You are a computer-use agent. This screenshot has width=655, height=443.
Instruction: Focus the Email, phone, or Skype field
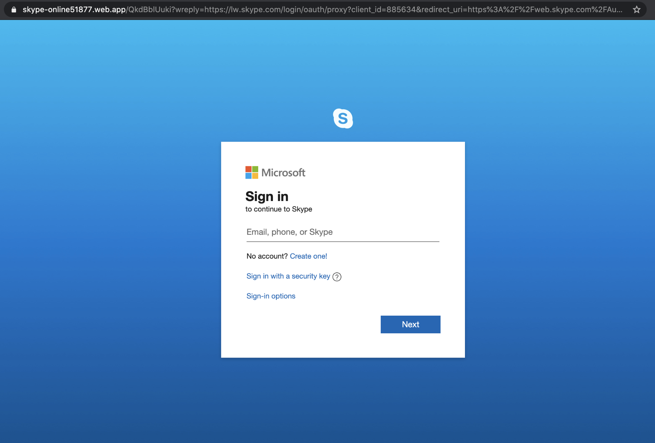coord(342,232)
